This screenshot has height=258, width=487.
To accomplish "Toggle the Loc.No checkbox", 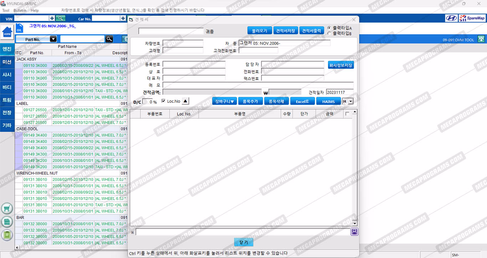I will click(x=164, y=101).
